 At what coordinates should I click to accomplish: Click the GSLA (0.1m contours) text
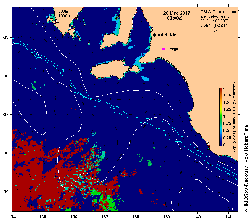tap(220, 12)
